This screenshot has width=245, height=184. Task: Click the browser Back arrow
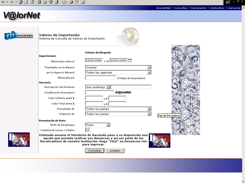click(3, 2)
